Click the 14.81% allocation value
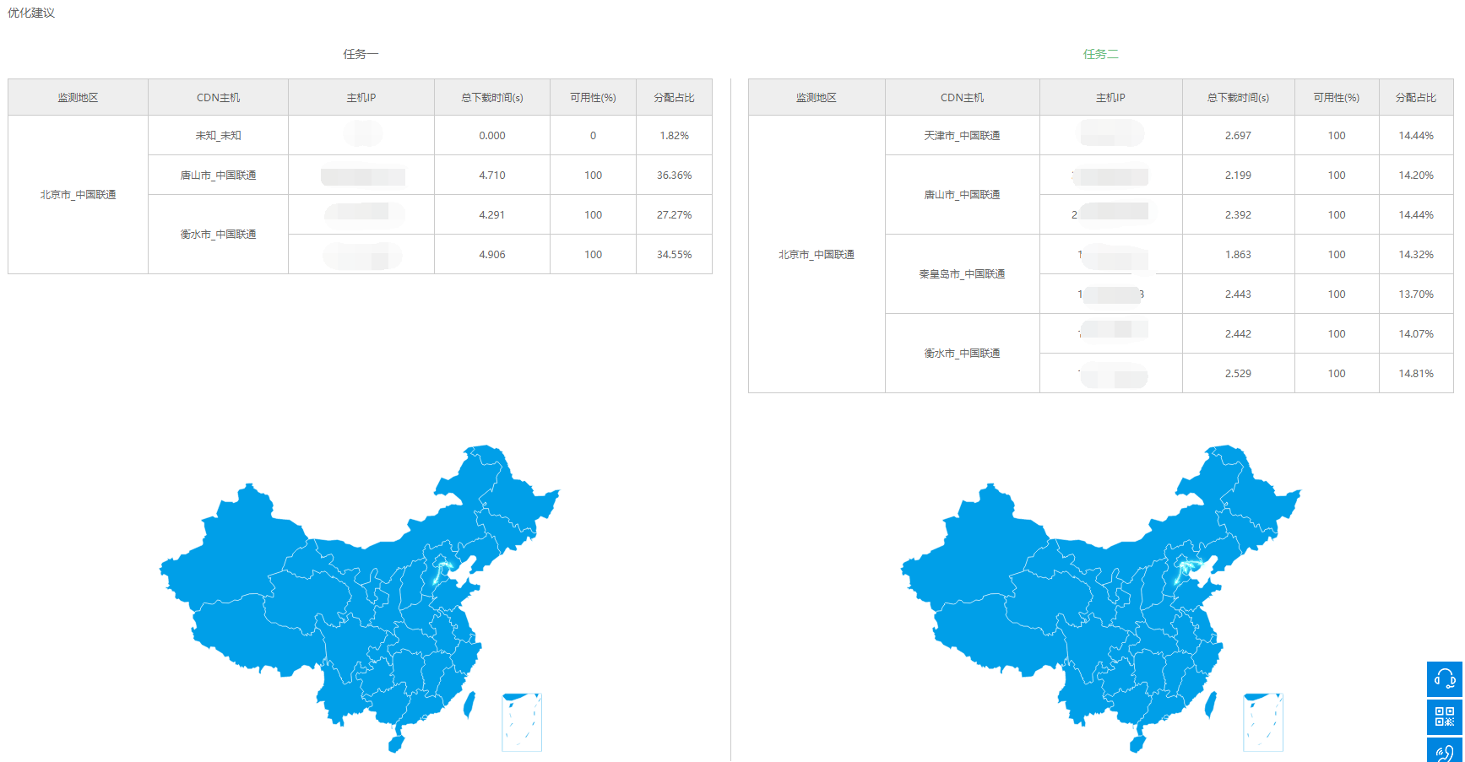 pyautogui.click(x=1415, y=374)
